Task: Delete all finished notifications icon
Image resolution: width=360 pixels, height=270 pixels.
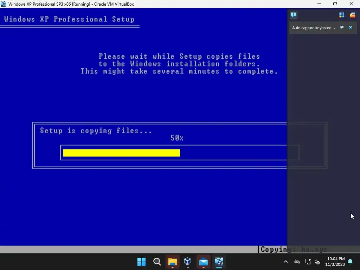Action: pyautogui.click(x=352, y=15)
